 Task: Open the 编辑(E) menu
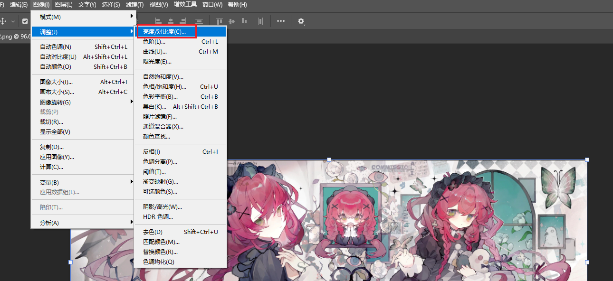[19, 5]
